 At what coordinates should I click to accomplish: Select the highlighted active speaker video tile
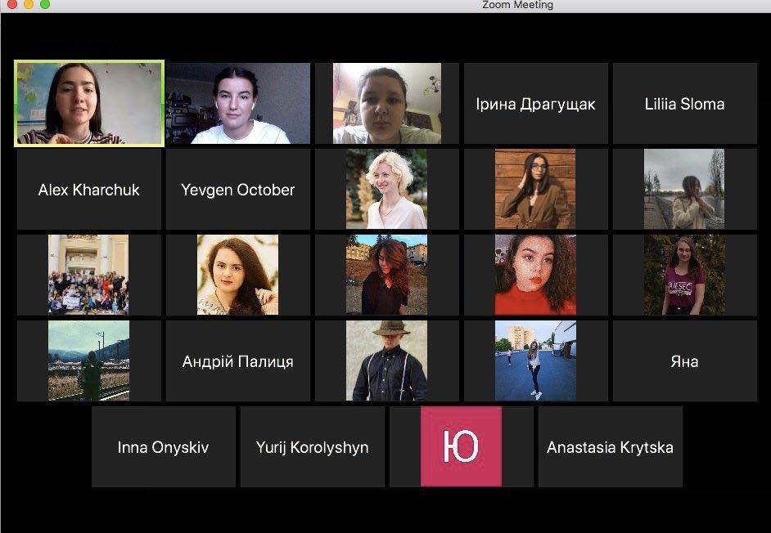[x=89, y=104]
